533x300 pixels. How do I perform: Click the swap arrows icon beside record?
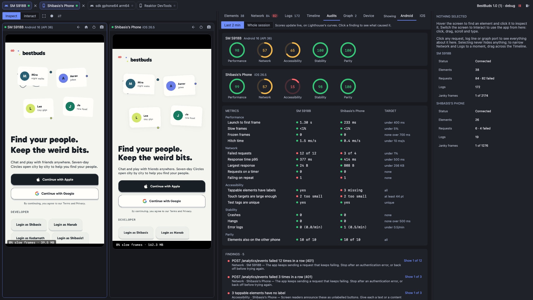59,16
